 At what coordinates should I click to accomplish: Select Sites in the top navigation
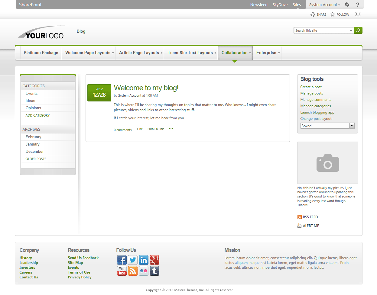click(297, 5)
